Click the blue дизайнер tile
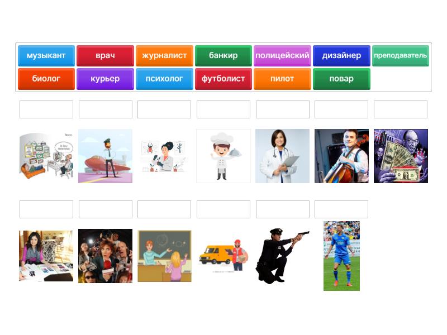The image size is (447, 335). 341,56
